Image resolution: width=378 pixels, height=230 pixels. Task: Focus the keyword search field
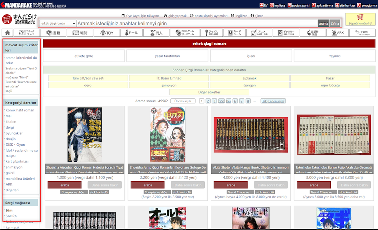pyautogui.click(x=197, y=23)
